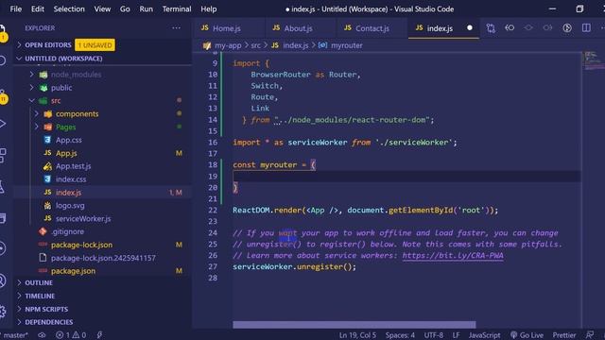
Task: Select index.js in explorer tree
Action: point(68,193)
